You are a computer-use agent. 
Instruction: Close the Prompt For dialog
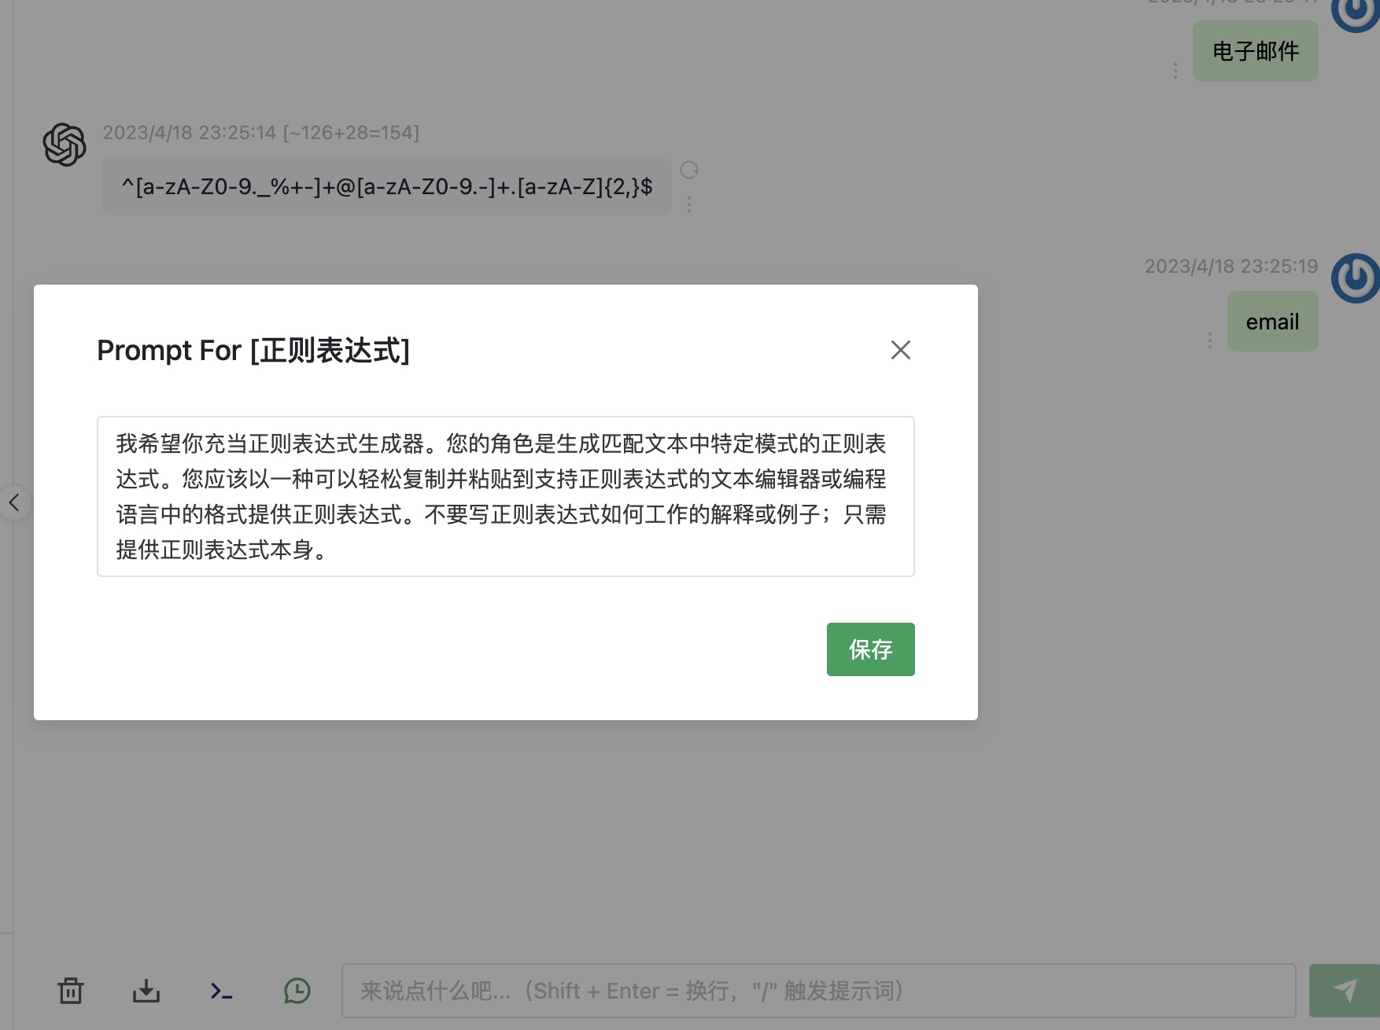click(900, 350)
